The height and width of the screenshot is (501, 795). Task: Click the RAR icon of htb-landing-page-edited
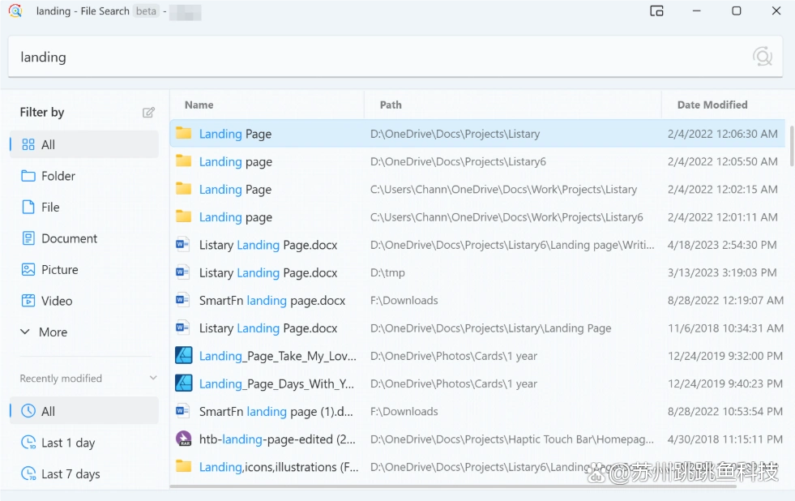point(183,439)
